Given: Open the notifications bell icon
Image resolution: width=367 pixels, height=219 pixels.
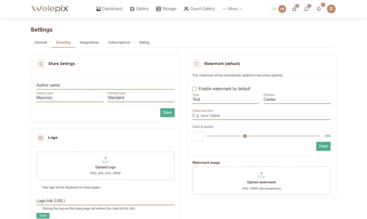Looking at the screenshot, I should click(319, 9).
